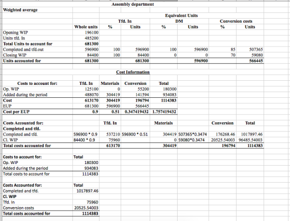This screenshot has width=290, height=221.
Task: Select the Op. WIP conversion cost 55200
Action: click(143, 89)
